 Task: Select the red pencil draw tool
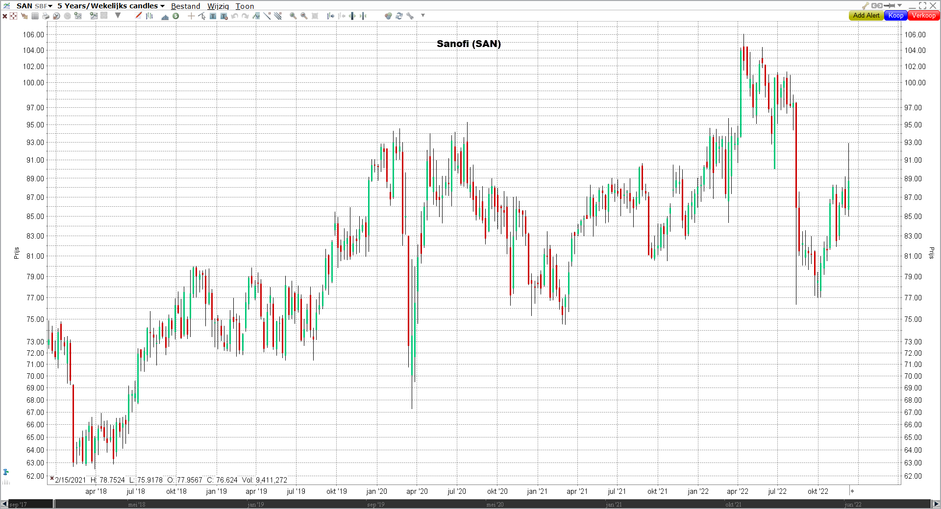(139, 16)
